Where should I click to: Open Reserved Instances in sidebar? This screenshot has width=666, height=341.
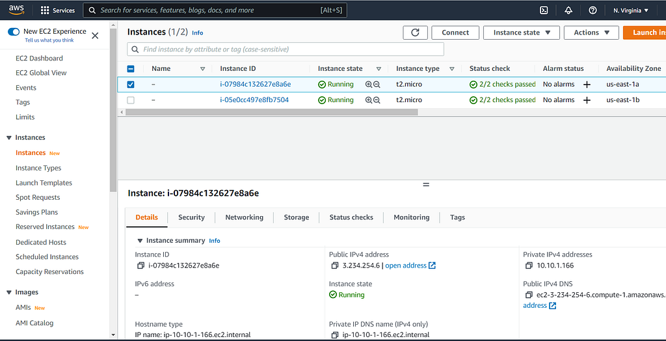pos(45,227)
